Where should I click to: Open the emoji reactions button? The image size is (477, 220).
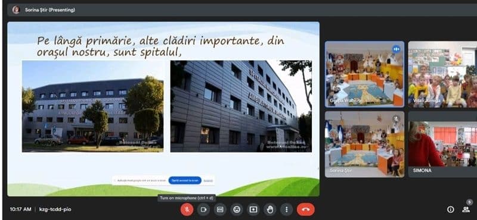point(237,209)
